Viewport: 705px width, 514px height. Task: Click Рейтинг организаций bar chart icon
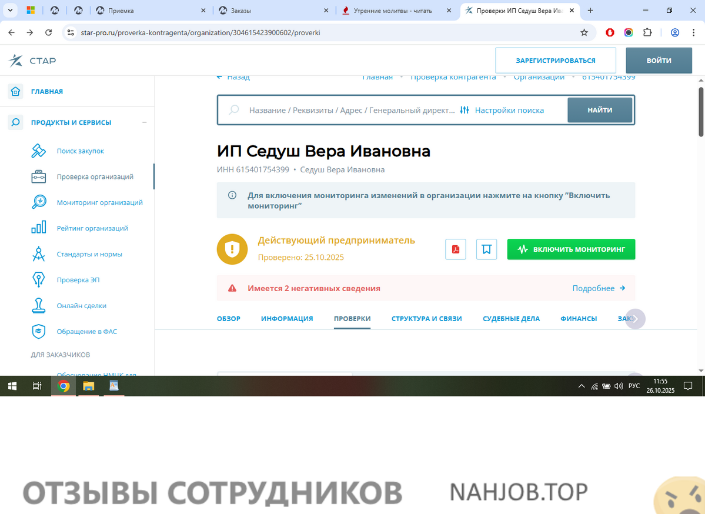(x=39, y=228)
